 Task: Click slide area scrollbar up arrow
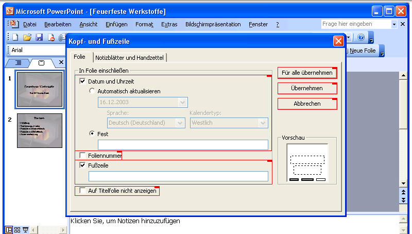(x=403, y=76)
